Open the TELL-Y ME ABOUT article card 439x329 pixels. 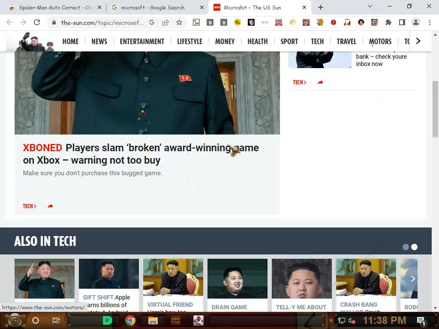(x=301, y=285)
